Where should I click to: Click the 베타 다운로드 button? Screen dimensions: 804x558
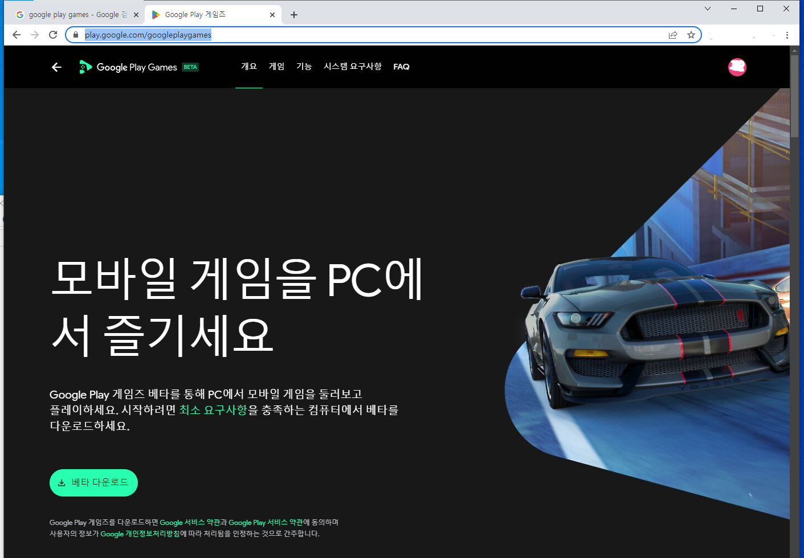coord(93,483)
